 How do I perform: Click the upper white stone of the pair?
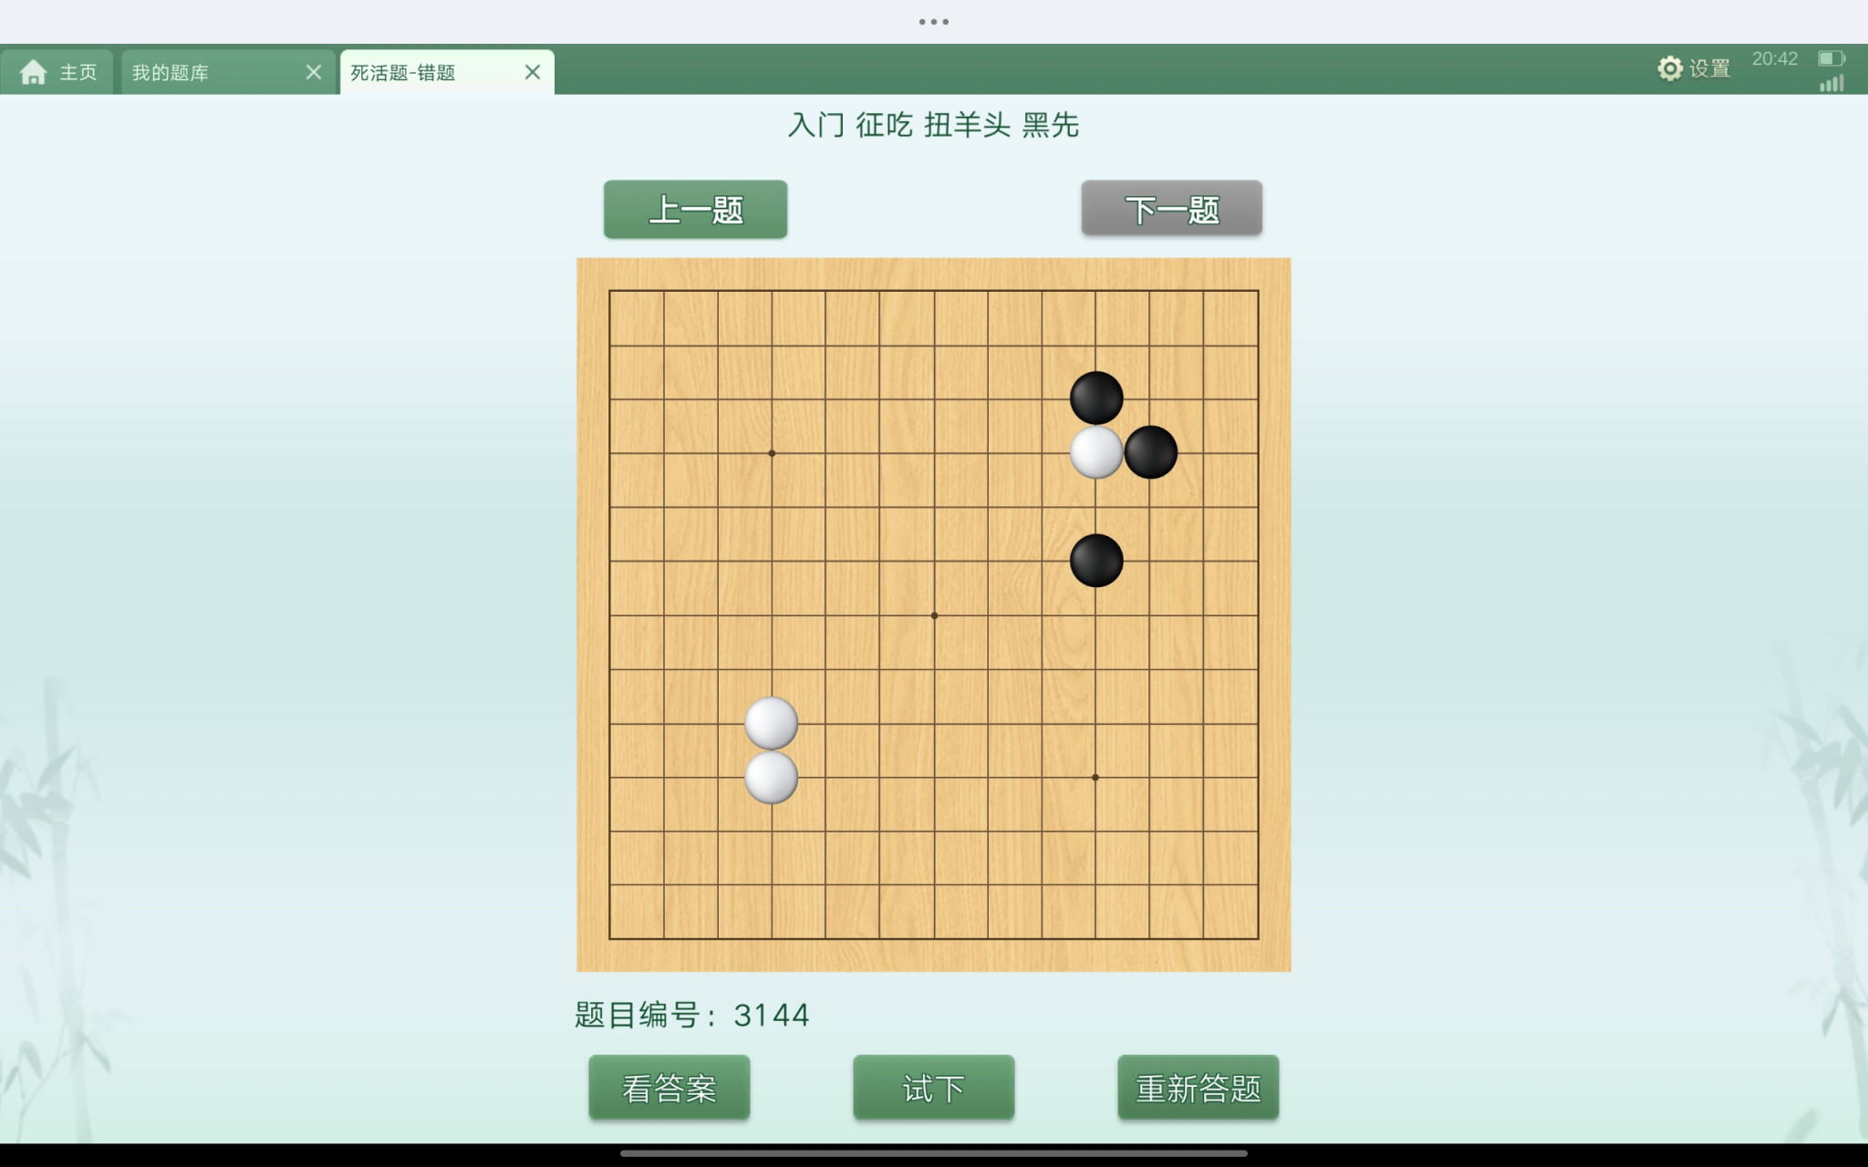772,723
